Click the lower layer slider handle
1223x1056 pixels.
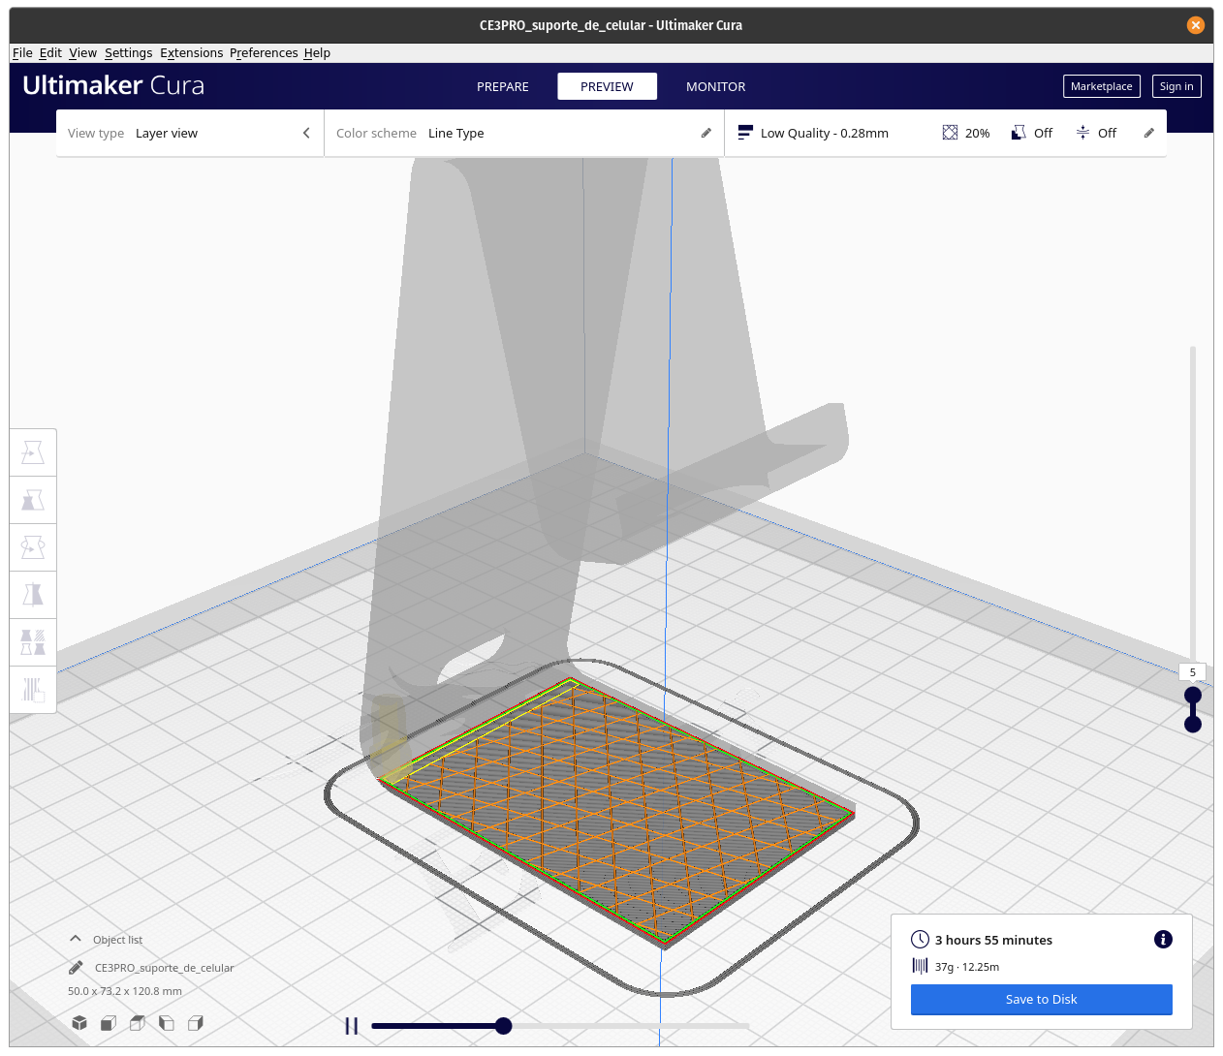1193,724
